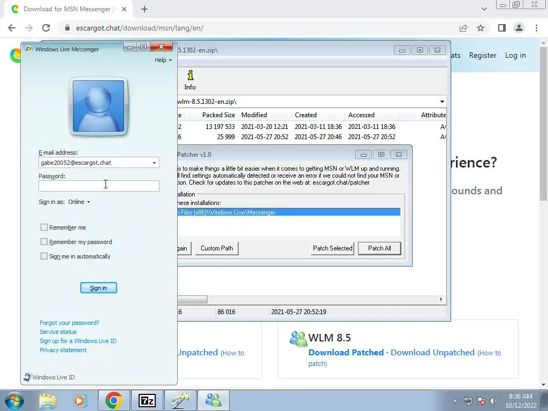Click the Patch Selected button
Screen dimensions: 548x411
tap(332, 248)
